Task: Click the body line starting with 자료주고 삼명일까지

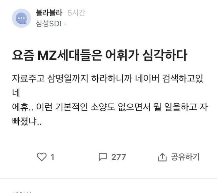Action: tap(108, 79)
